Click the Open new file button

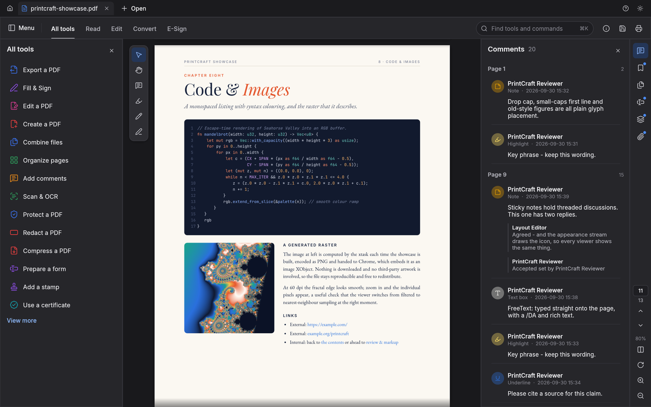click(134, 9)
